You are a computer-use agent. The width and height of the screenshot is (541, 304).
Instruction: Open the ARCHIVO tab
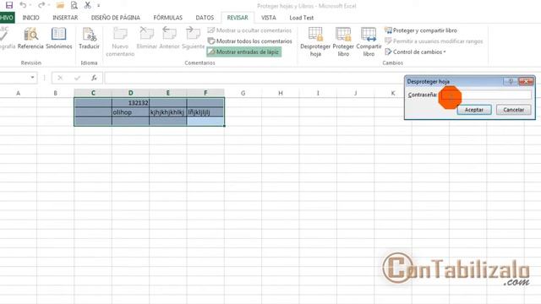click(7, 18)
